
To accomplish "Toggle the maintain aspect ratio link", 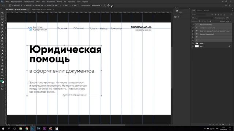I will [x=42, y=5].
